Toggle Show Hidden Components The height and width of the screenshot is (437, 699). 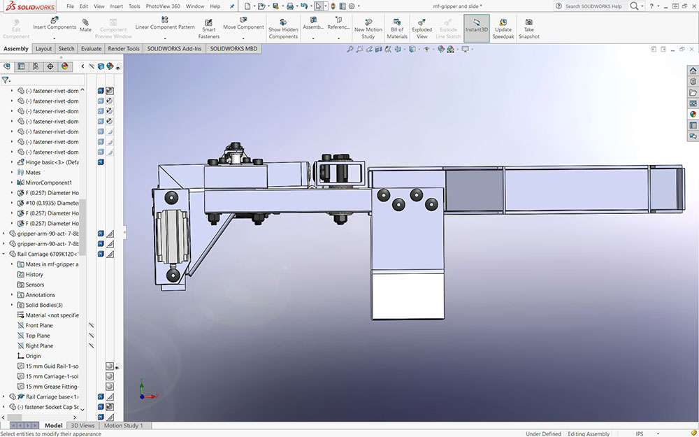(x=283, y=29)
